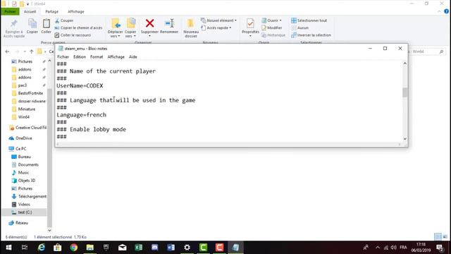The width and height of the screenshot is (451, 254).
Task: Open Documents in the sidebar
Action: tap(25, 164)
